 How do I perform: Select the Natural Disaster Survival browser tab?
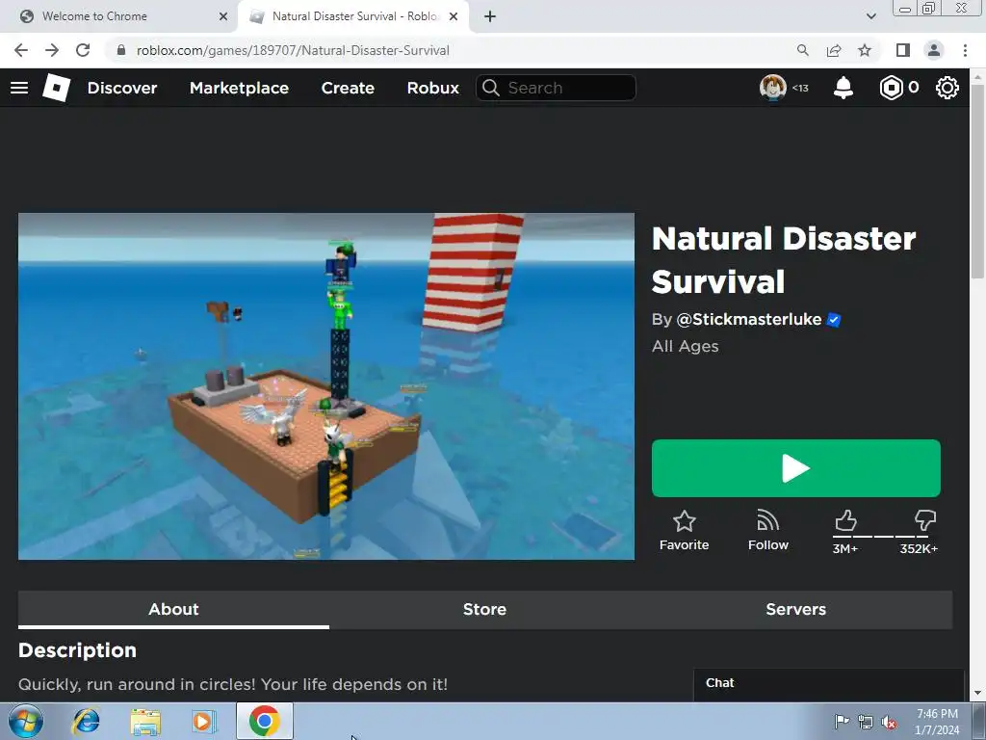(x=353, y=16)
